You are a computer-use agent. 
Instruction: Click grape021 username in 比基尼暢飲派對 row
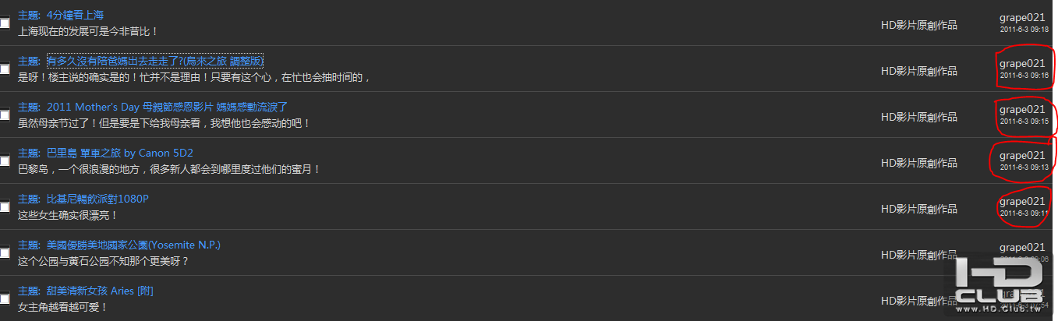tap(1021, 201)
